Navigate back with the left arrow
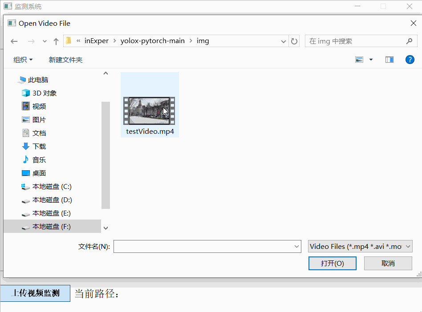 [14, 41]
